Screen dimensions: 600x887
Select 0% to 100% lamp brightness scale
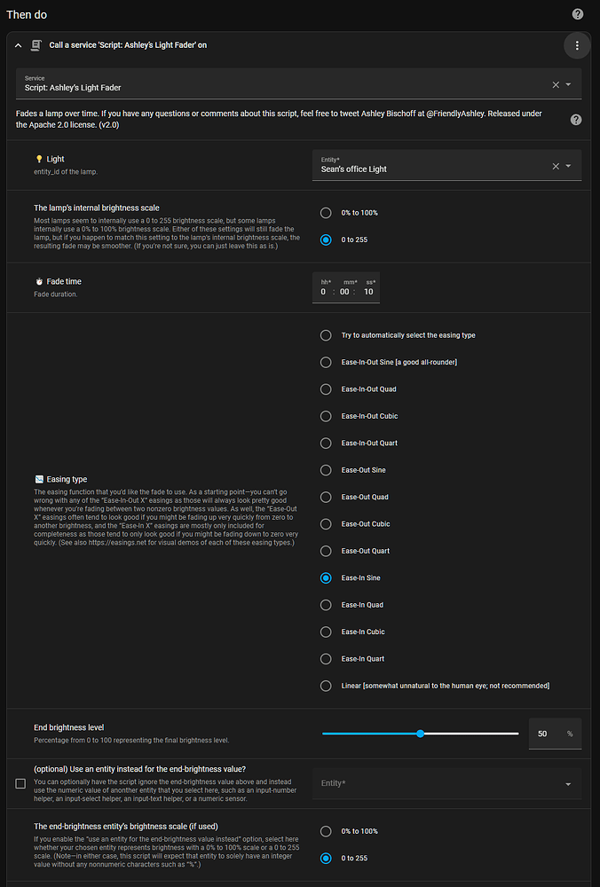(x=326, y=213)
